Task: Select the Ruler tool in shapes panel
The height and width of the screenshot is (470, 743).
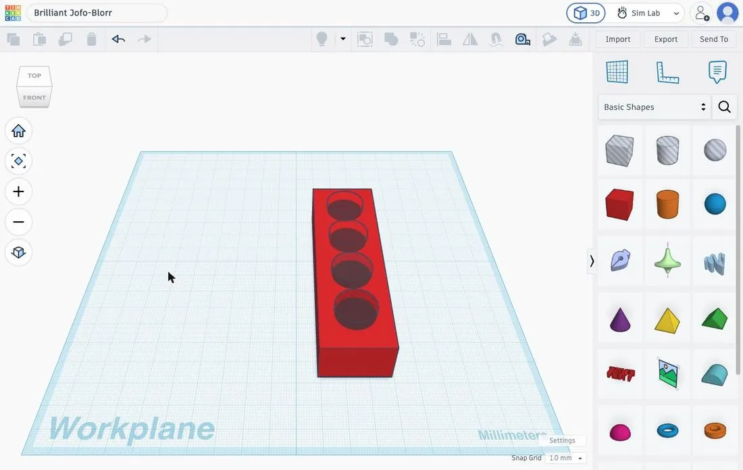Action: pos(667,72)
